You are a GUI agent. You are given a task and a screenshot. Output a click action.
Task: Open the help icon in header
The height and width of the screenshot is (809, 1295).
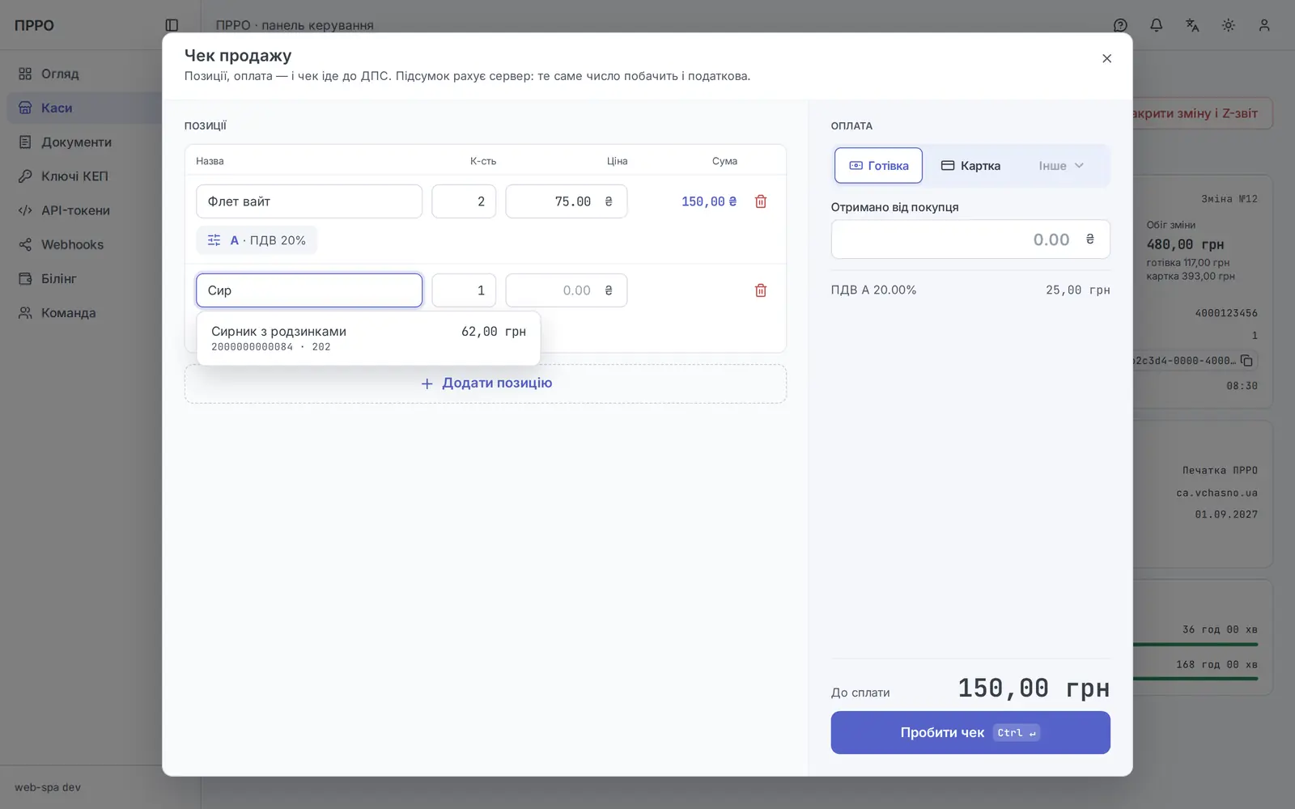[x=1120, y=25]
